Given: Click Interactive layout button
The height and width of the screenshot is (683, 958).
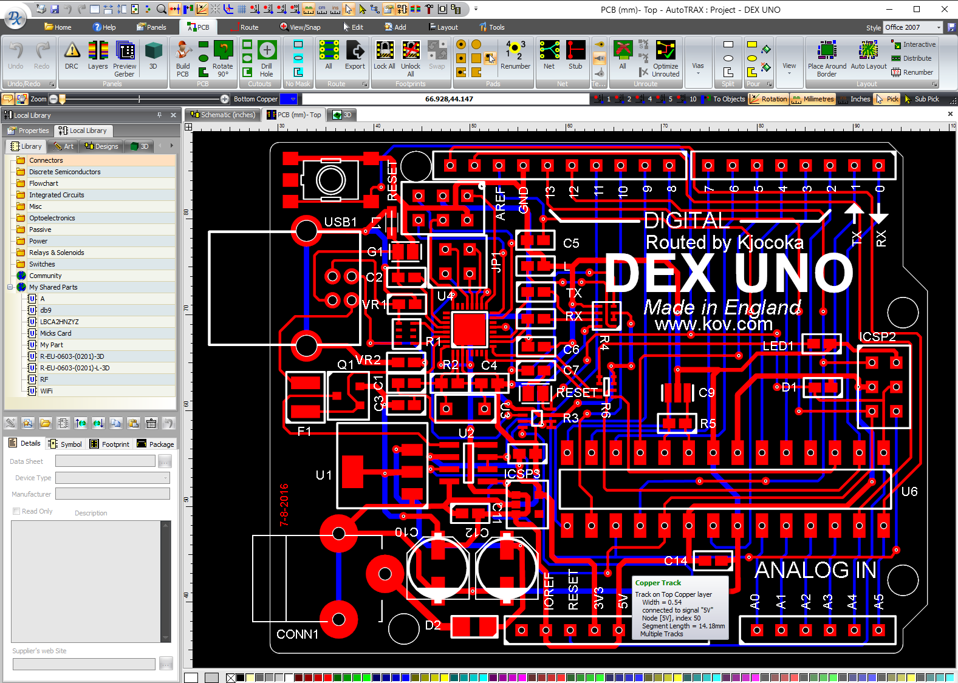Looking at the screenshot, I should click(x=913, y=44).
